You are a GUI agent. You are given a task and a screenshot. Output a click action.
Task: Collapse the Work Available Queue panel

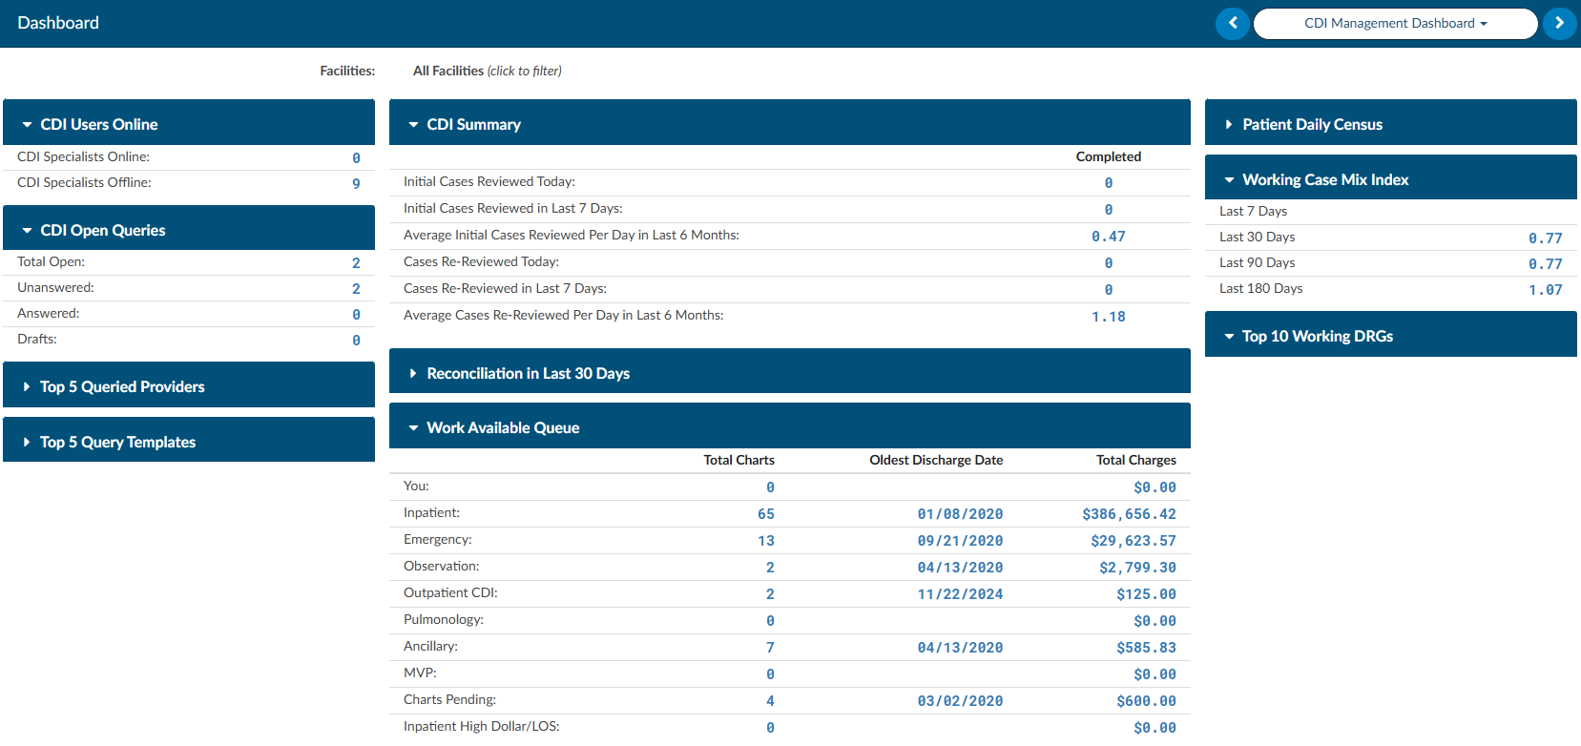click(x=790, y=427)
